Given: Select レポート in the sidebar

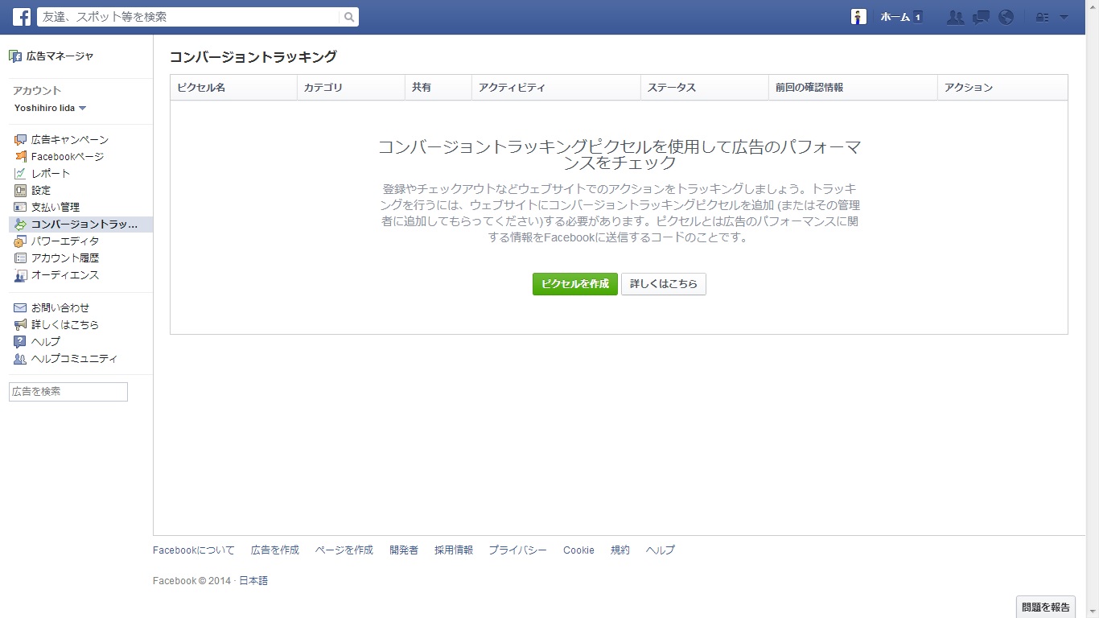Looking at the screenshot, I should coord(51,174).
